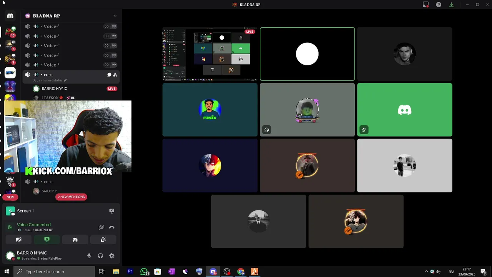Open Premiere Pro from taskbar
The width and height of the screenshot is (492, 277).
click(130, 272)
